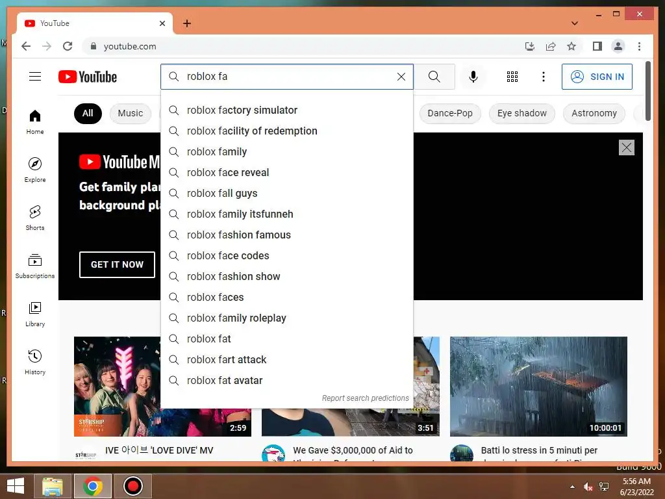The height and width of the screenshot is (499, 665).
Task: Choose suggestion roblox fart attack
Action: 286,360
